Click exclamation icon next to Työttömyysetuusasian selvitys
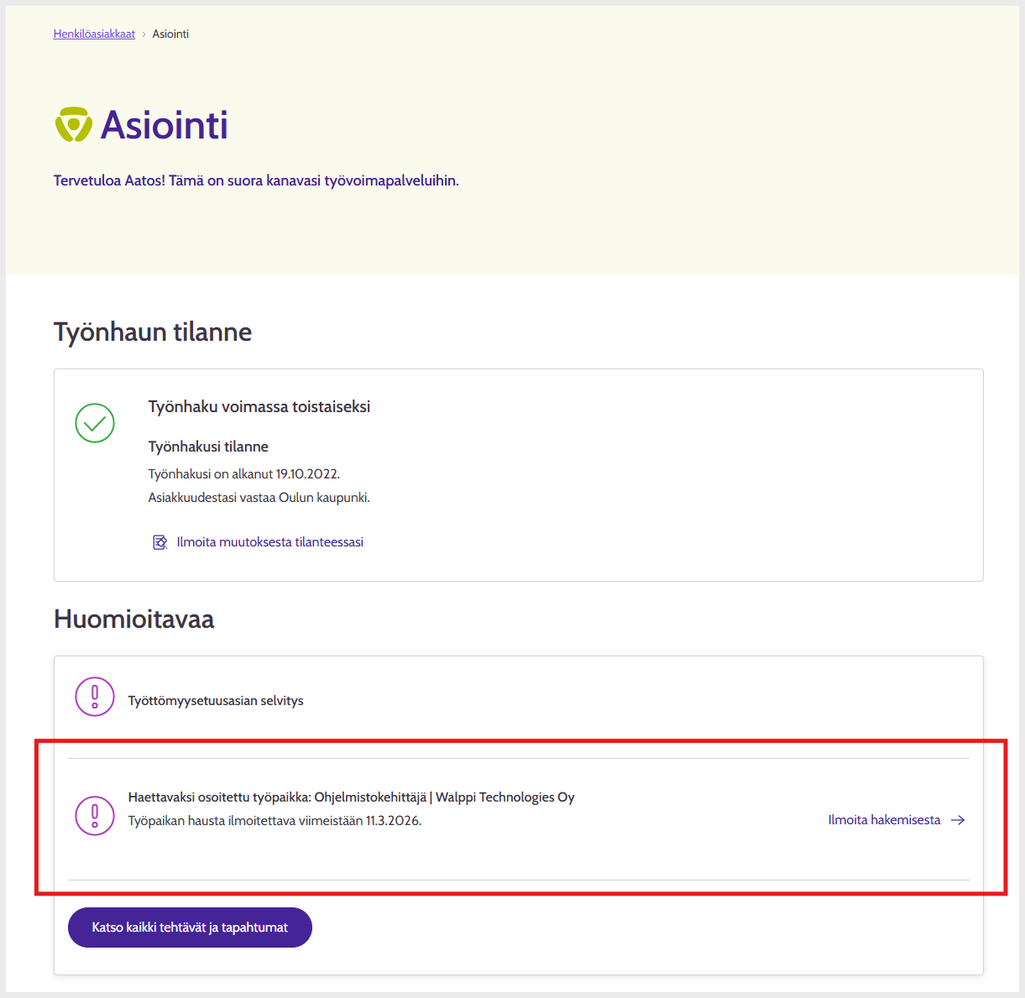This screenshot has height=998, width=1025. (95, 697)
